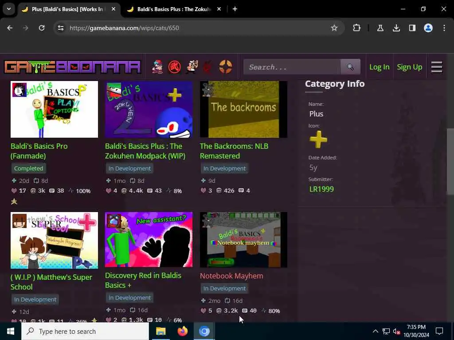Open Chrome Labs flask icon
Image resolution: width=454 pixels, height=340 pixels.
[380, 28]
